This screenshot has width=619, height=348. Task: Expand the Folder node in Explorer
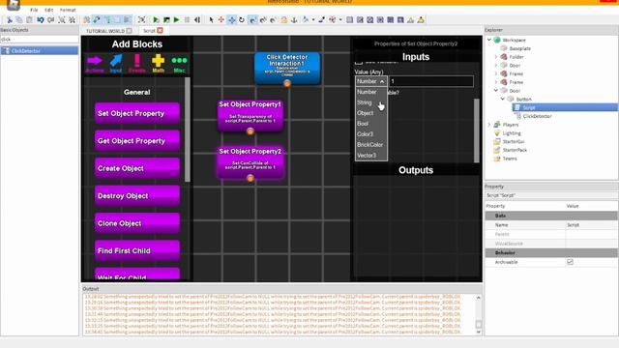pyautogui.click(x=496, y=57)
